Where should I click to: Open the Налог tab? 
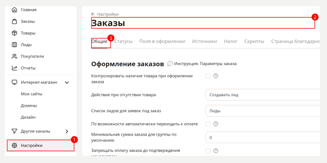click(231, 41)
